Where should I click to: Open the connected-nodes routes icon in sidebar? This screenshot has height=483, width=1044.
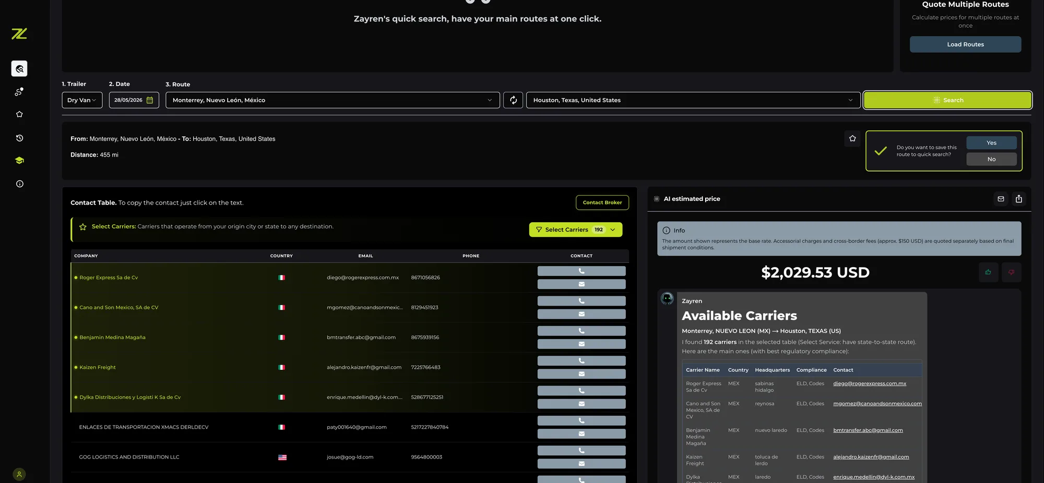[19, 92]
